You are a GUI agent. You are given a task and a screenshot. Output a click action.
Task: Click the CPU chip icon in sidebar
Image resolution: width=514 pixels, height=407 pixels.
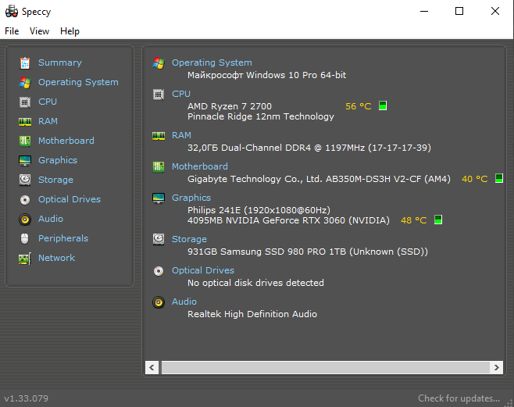pos(24,102)
